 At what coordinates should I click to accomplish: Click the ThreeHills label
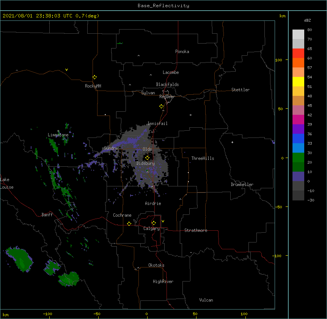[x=203, y=158]
